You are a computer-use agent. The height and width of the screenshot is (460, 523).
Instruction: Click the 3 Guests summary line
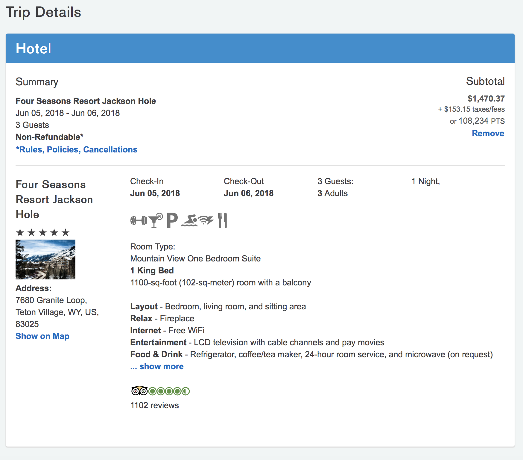pos(32,125)
